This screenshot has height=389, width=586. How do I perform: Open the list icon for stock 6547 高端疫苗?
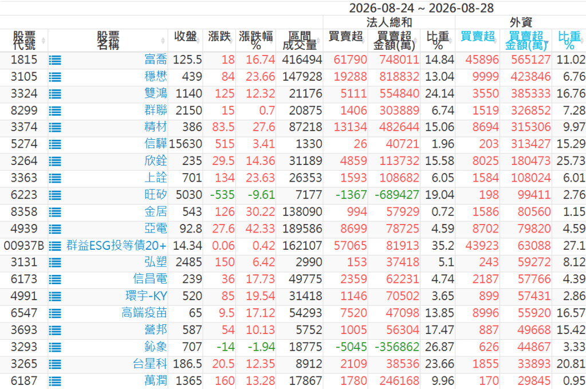(55, 313)
